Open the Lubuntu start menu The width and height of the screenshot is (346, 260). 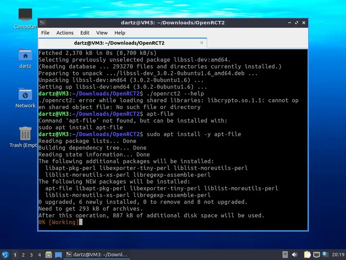pos(5,255)
